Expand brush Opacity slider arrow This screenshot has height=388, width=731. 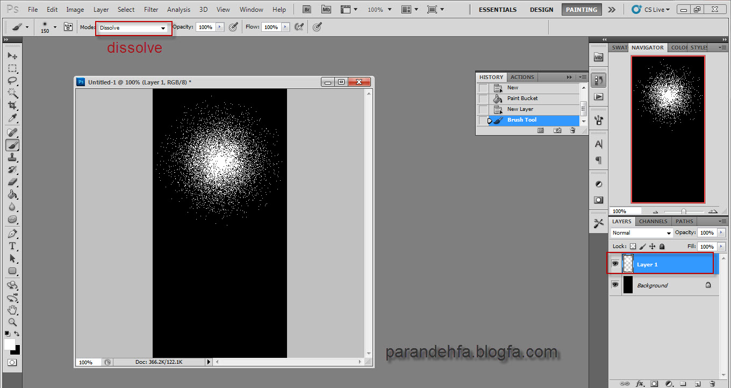coord(219,27)
